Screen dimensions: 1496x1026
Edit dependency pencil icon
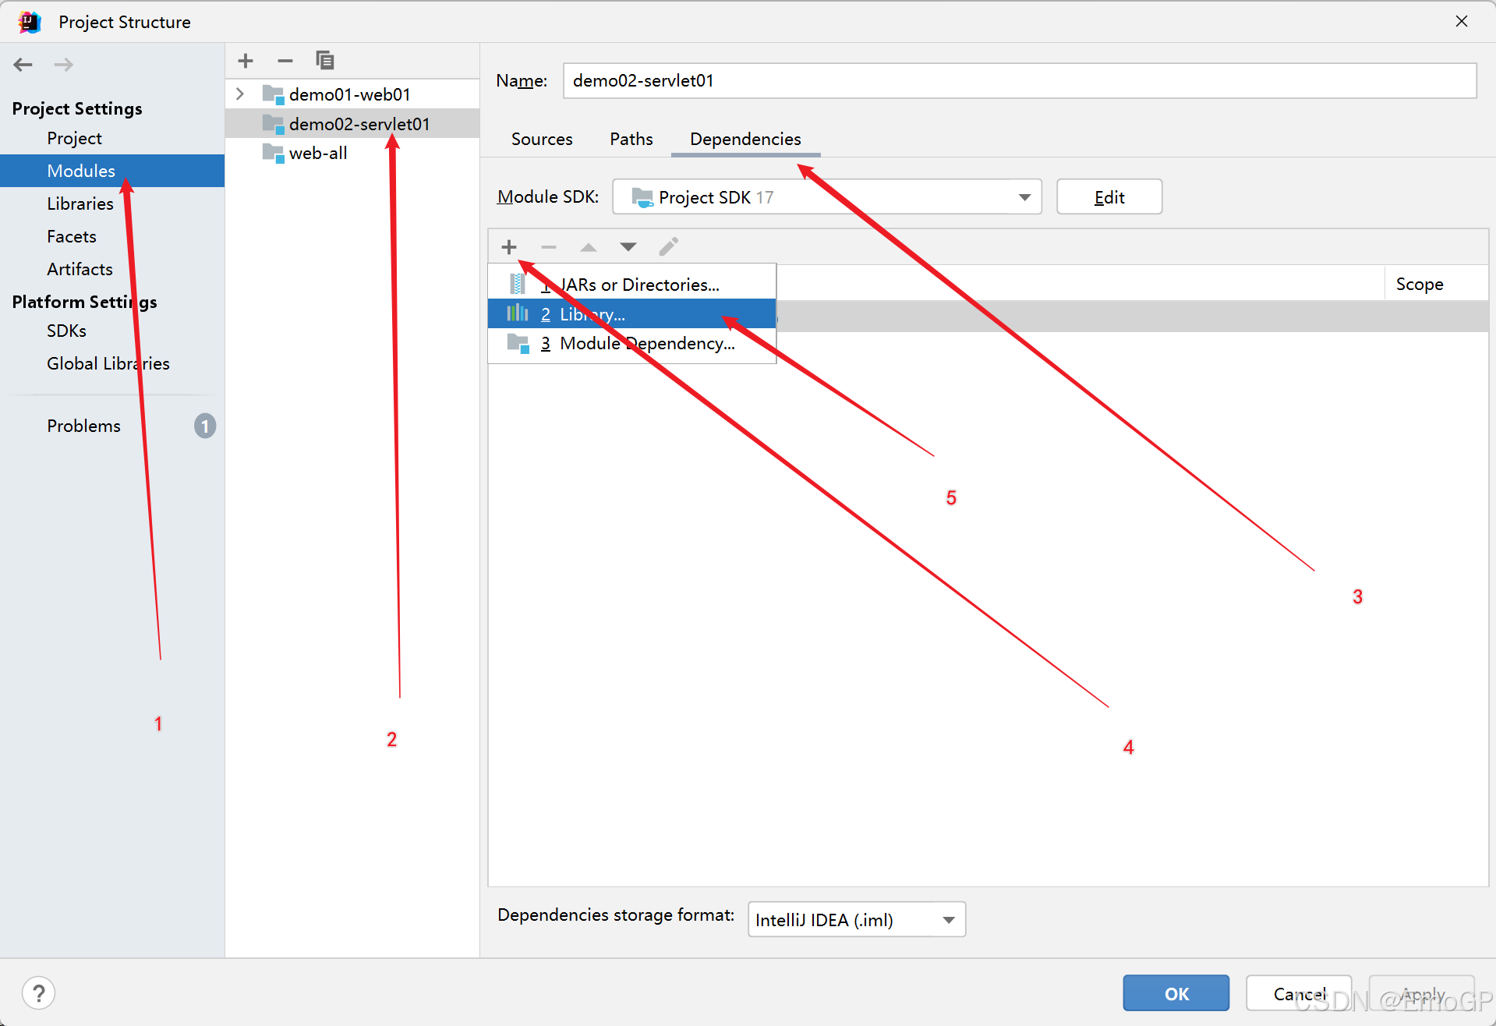[668, 247]
